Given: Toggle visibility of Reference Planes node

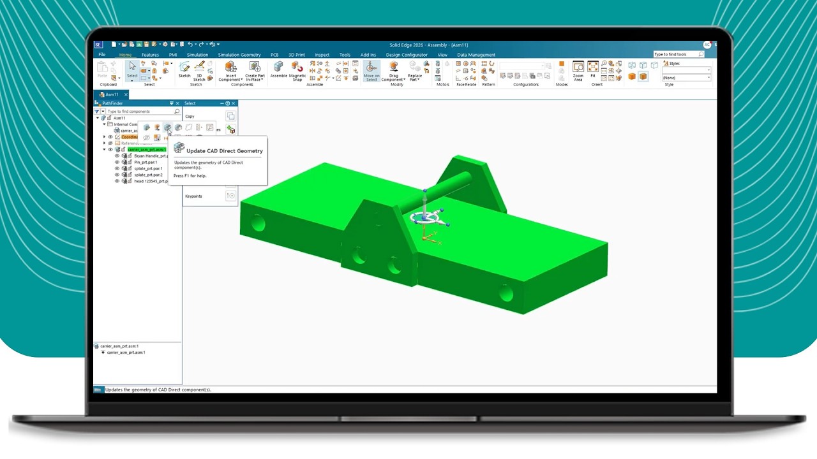Looking at the screenshot, I should tap(110, 143).
